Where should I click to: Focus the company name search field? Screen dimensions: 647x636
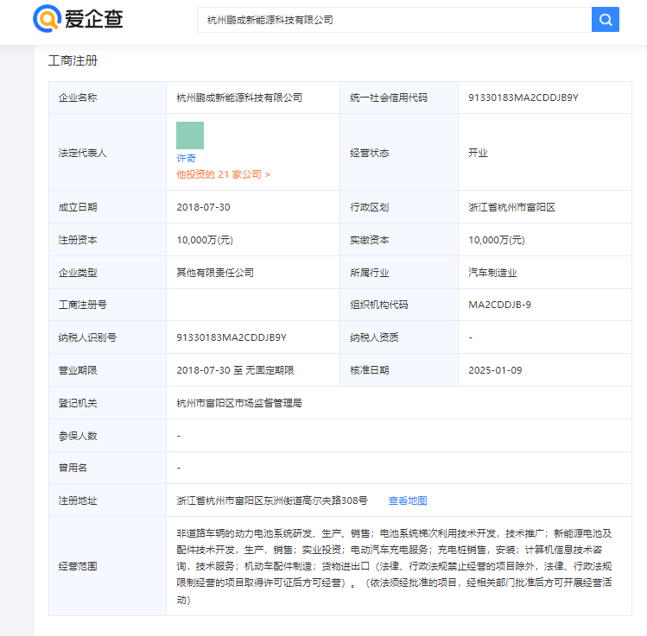[x=394, y=19]
